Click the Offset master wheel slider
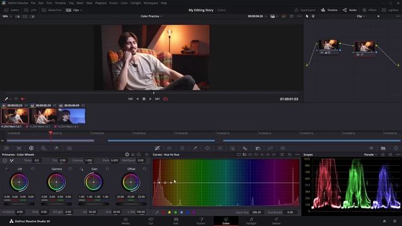Screen dimensions: 402x226 pyautogui.click(x=131, y=204)
